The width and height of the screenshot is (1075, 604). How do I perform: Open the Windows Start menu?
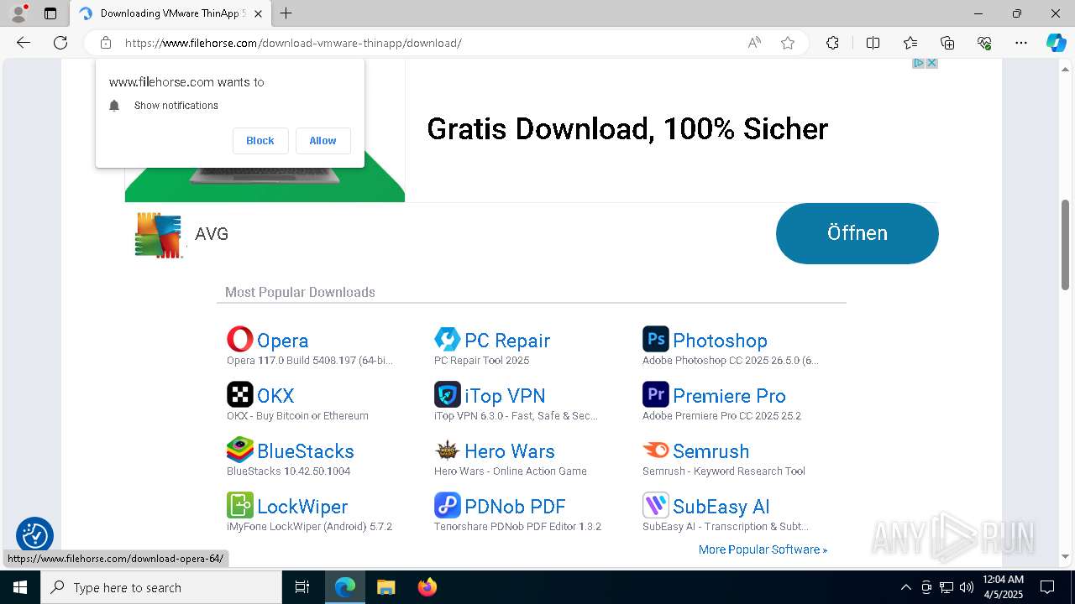(20, 587)
